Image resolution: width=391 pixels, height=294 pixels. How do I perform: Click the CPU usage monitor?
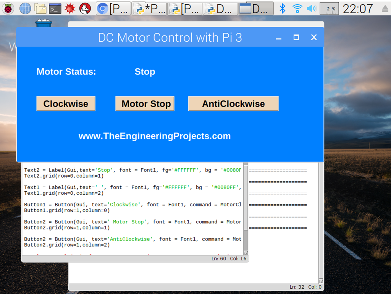pos(329,8)
